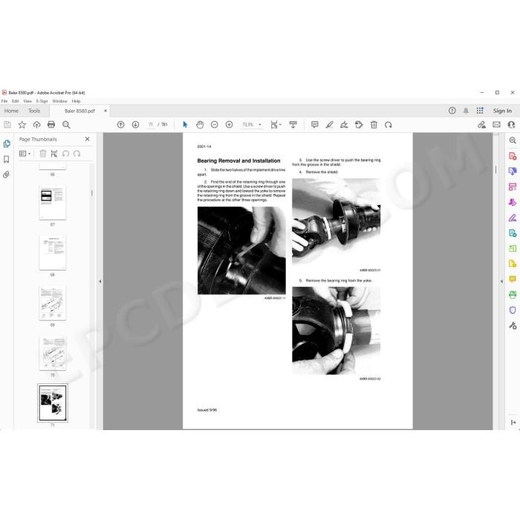
Task: Click the Sign In button
Action: 502,111
